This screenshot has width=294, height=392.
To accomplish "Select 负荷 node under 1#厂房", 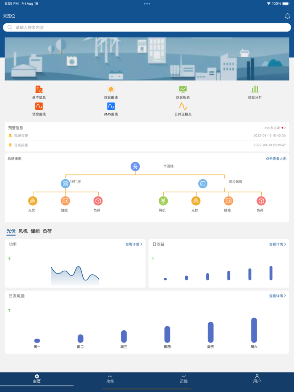I will pos(98,201).
